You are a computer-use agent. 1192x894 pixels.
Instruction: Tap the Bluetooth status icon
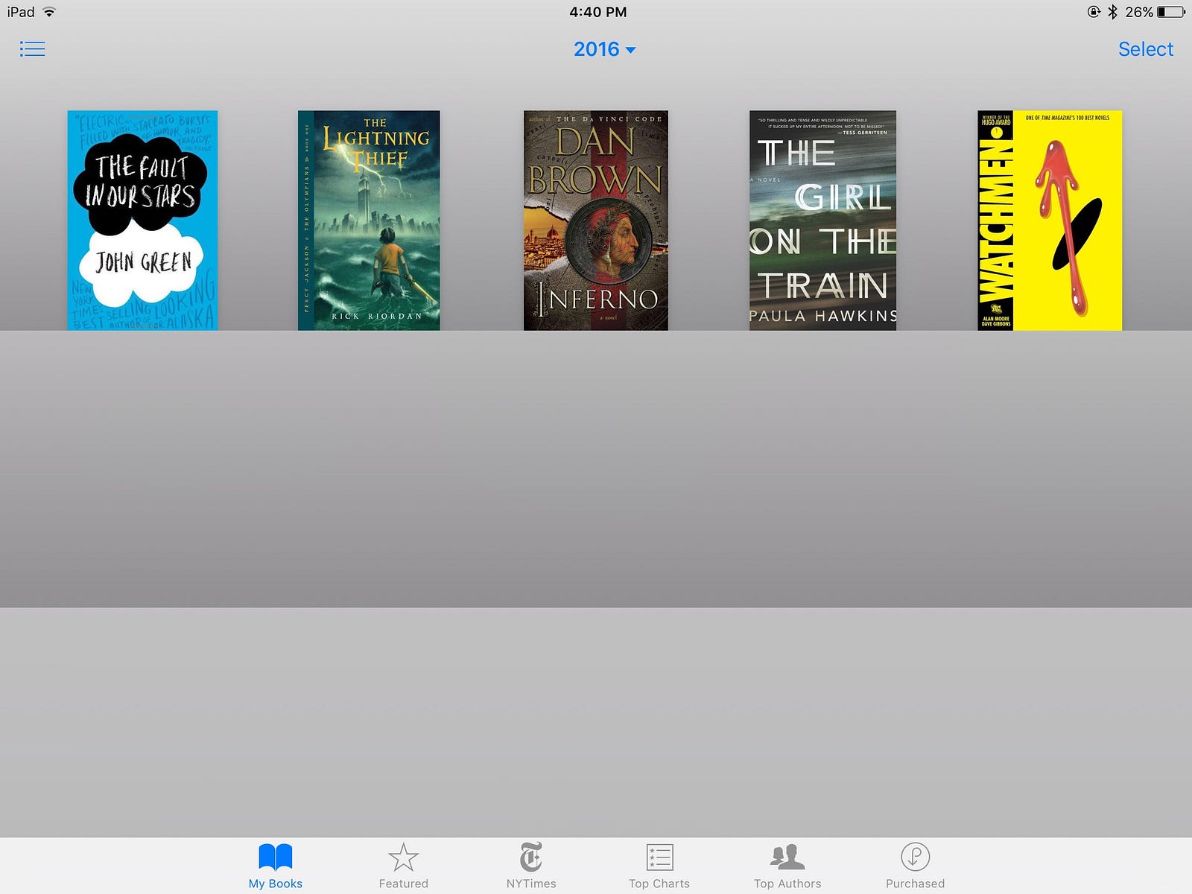[1112, 12]
